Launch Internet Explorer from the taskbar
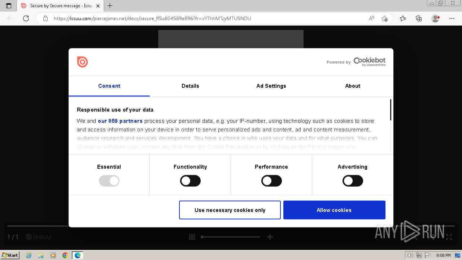 point(29,255)
